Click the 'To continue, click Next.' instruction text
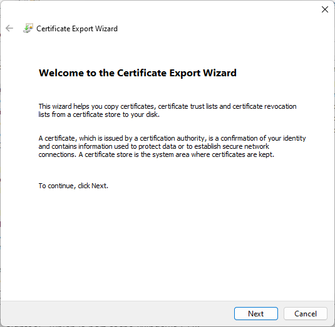The image size is (335, 327). click(73, 186)
